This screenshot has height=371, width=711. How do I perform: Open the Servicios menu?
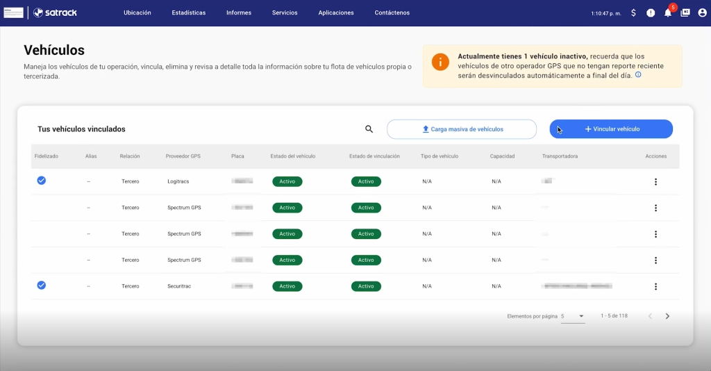(x=285, y=13)
